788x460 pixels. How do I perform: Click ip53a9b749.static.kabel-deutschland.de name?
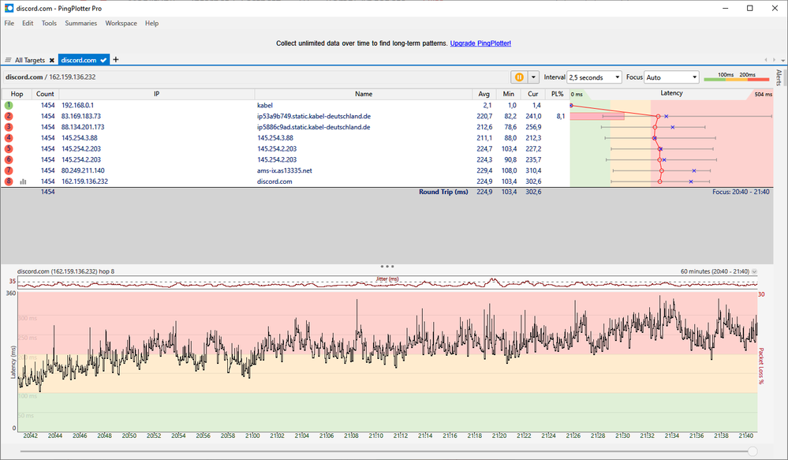click(314, 116)
